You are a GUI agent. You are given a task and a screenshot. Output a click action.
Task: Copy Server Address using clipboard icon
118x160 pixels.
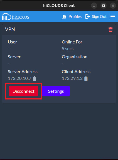tap(35, 78)
